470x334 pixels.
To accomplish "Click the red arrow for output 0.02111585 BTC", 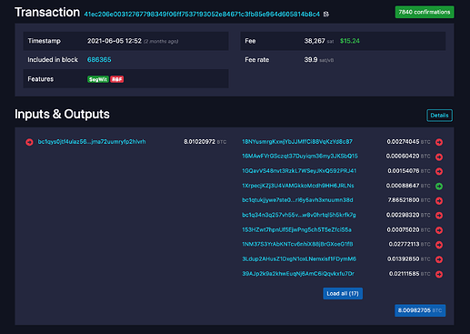I will [x=439, y=274].
